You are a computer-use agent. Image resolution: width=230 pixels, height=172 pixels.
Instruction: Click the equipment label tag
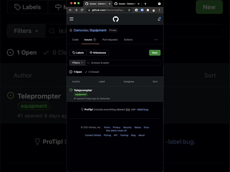[81, 95]
